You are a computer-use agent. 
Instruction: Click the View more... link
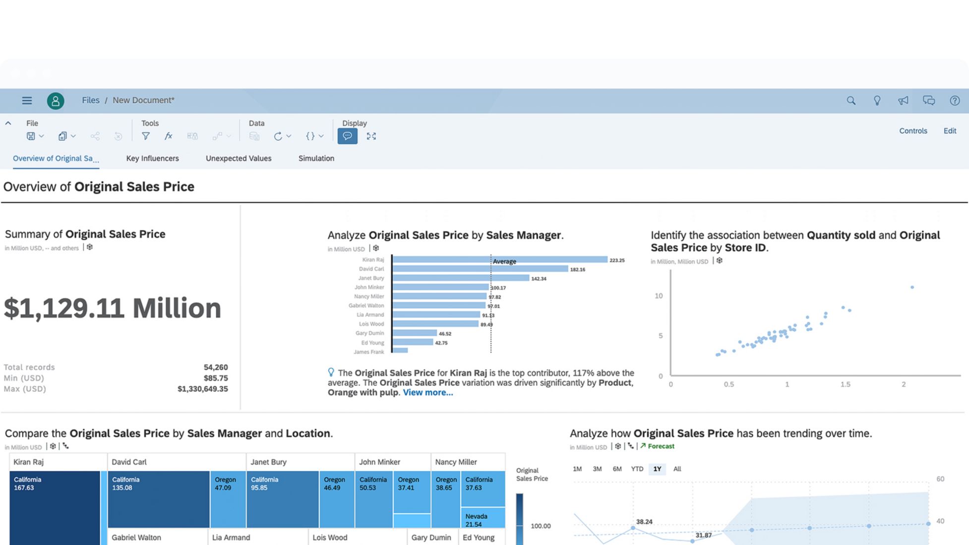coord(427,392)
